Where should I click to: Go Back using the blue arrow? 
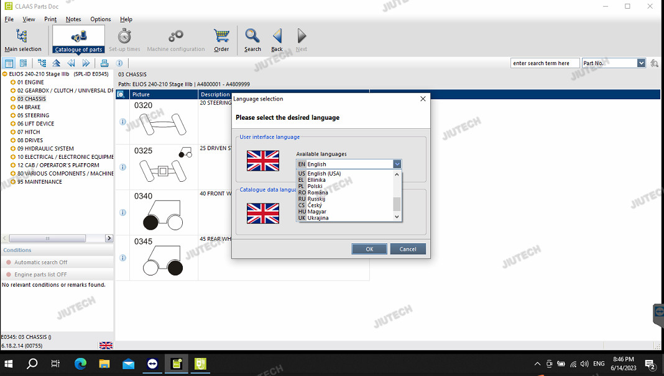(277, 39)
